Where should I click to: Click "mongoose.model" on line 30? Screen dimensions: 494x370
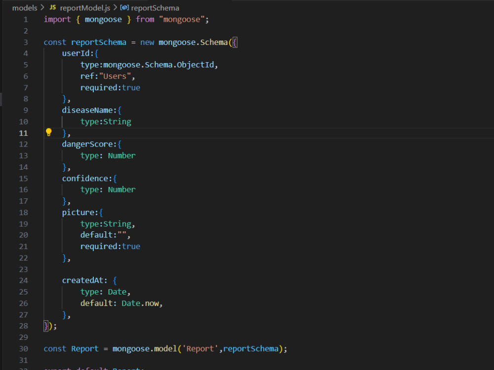[x=145, y=349]
